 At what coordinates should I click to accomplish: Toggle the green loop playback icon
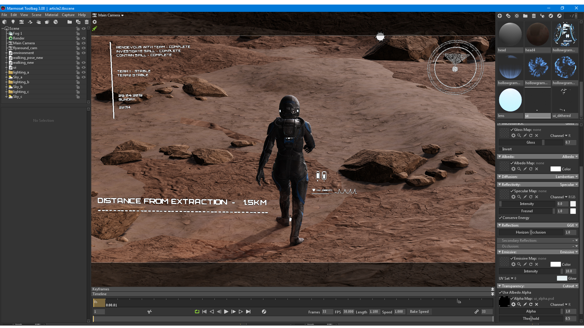tap(197, 312)
